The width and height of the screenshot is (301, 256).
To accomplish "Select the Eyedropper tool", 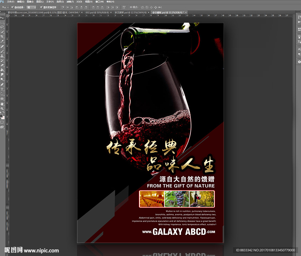I will click(2, 41).
